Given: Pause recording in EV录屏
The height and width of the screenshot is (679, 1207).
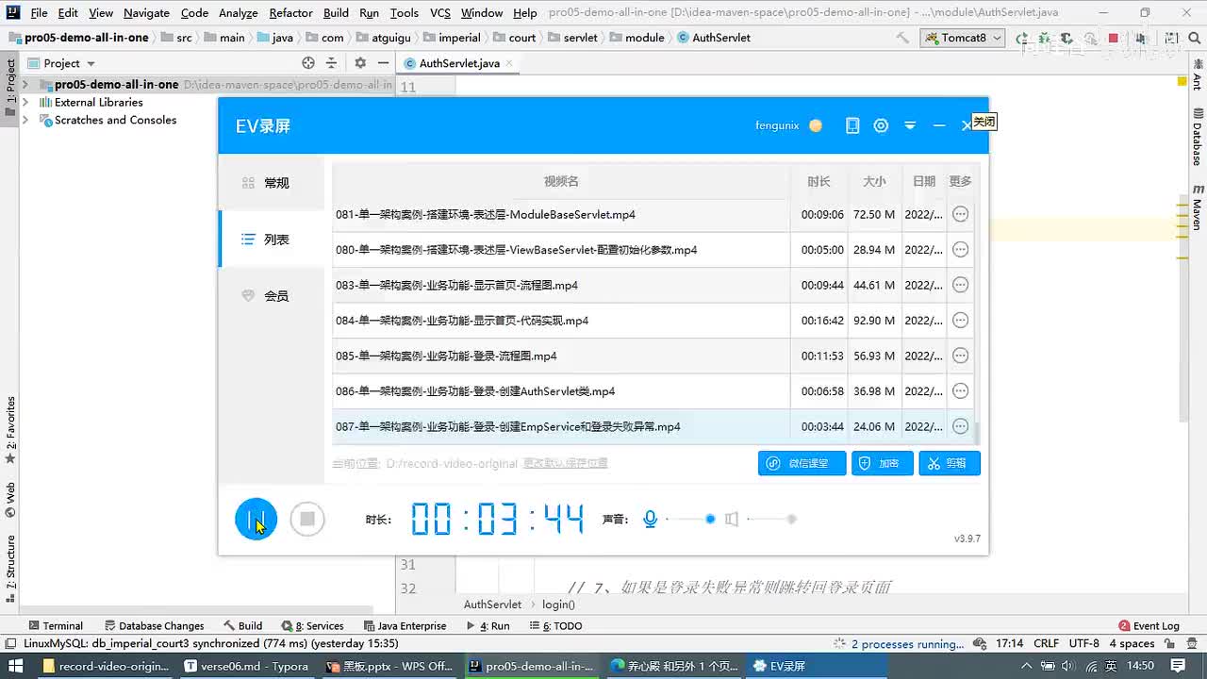Looking at the screenshot, I should pos(256,519).
